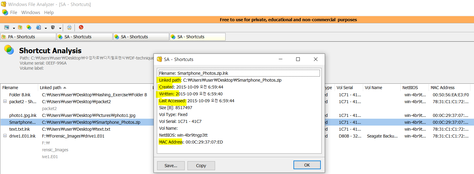474x174 pixels.
Task: Click the Smartphone... filename in highlighted row
Action: tap(23, 122)
